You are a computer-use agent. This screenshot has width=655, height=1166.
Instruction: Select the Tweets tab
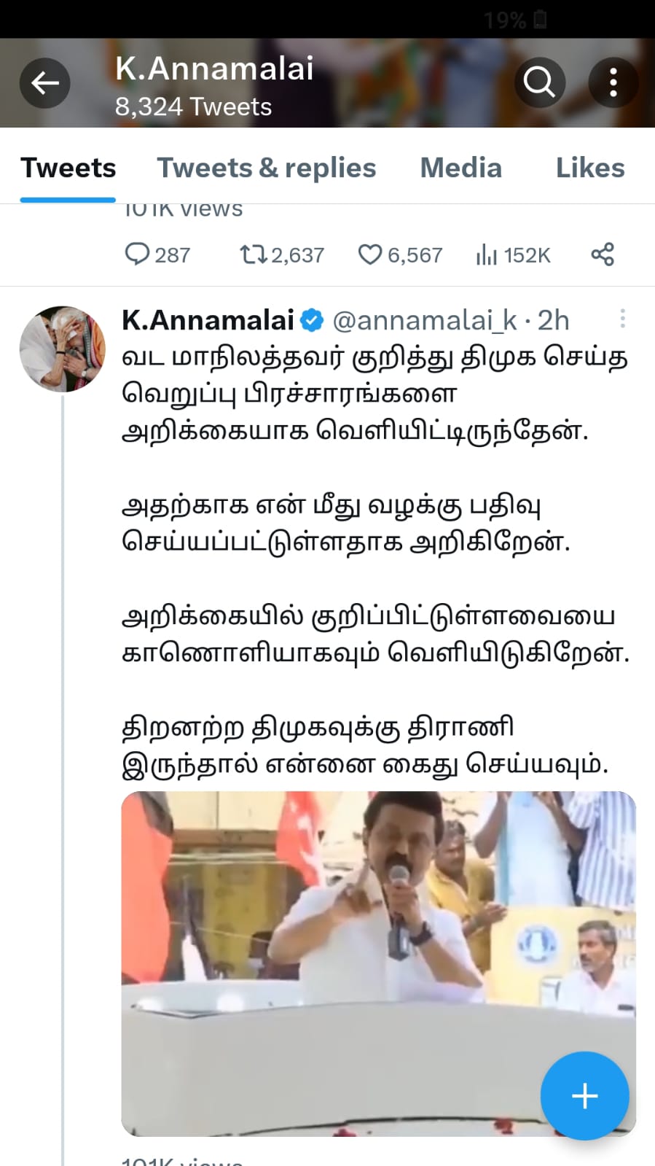68,168
